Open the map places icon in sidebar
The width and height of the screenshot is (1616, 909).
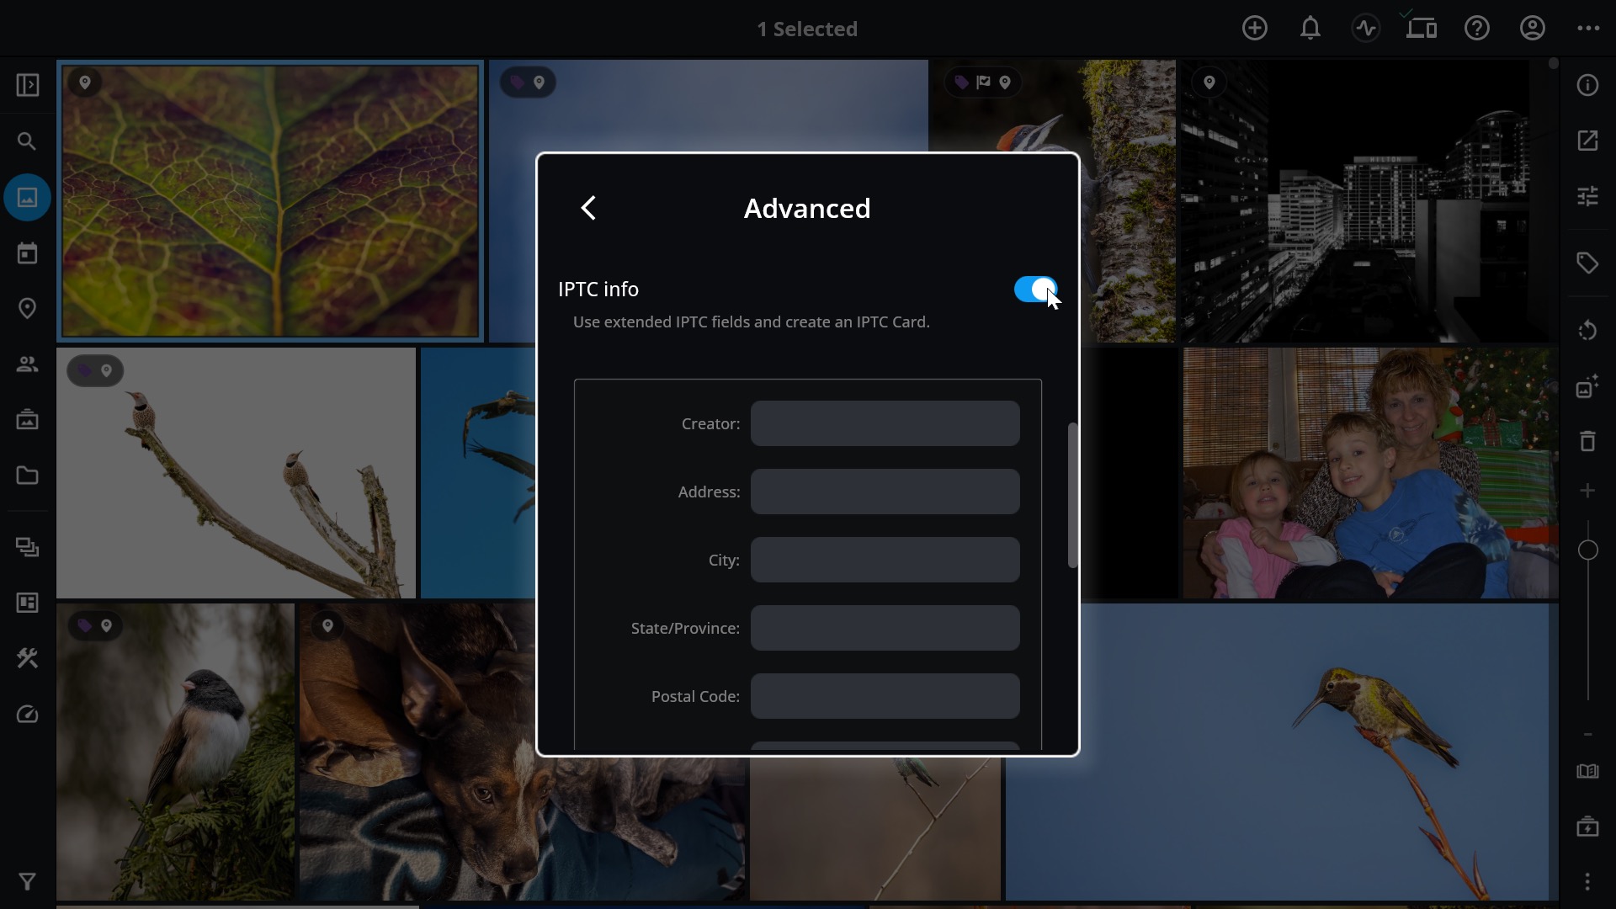(x=28, y=309)
